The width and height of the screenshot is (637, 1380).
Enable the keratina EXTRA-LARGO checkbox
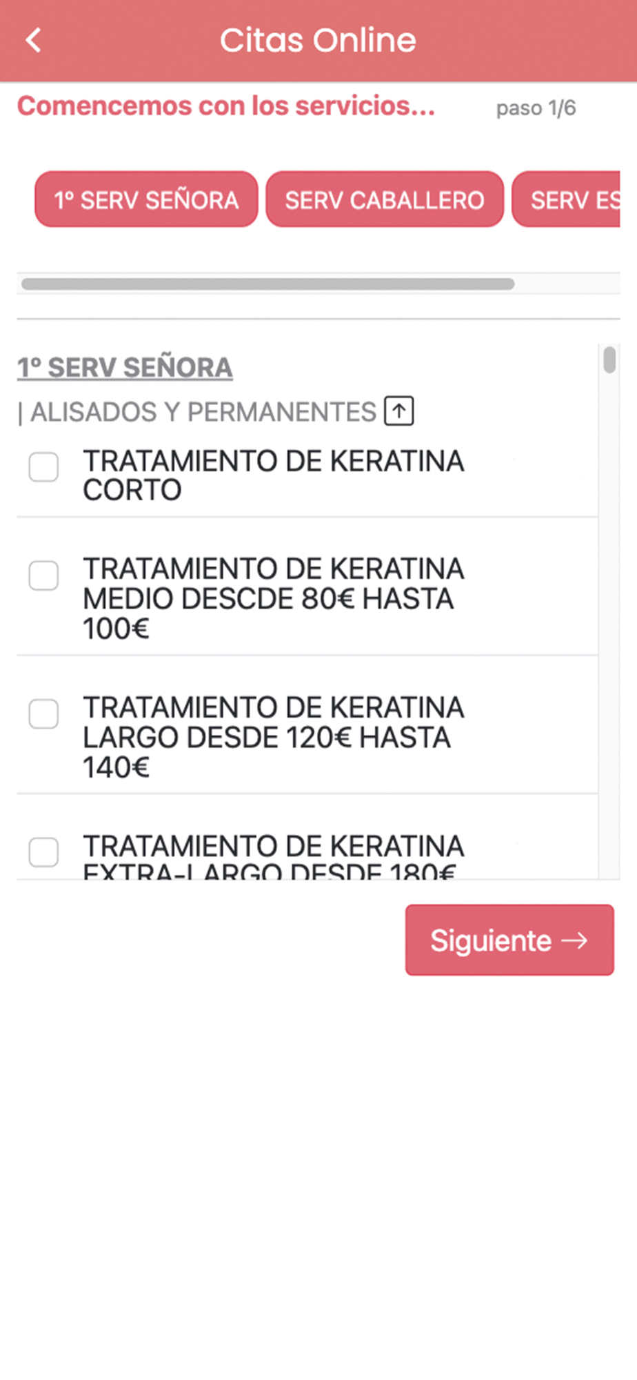pos(43,852)
